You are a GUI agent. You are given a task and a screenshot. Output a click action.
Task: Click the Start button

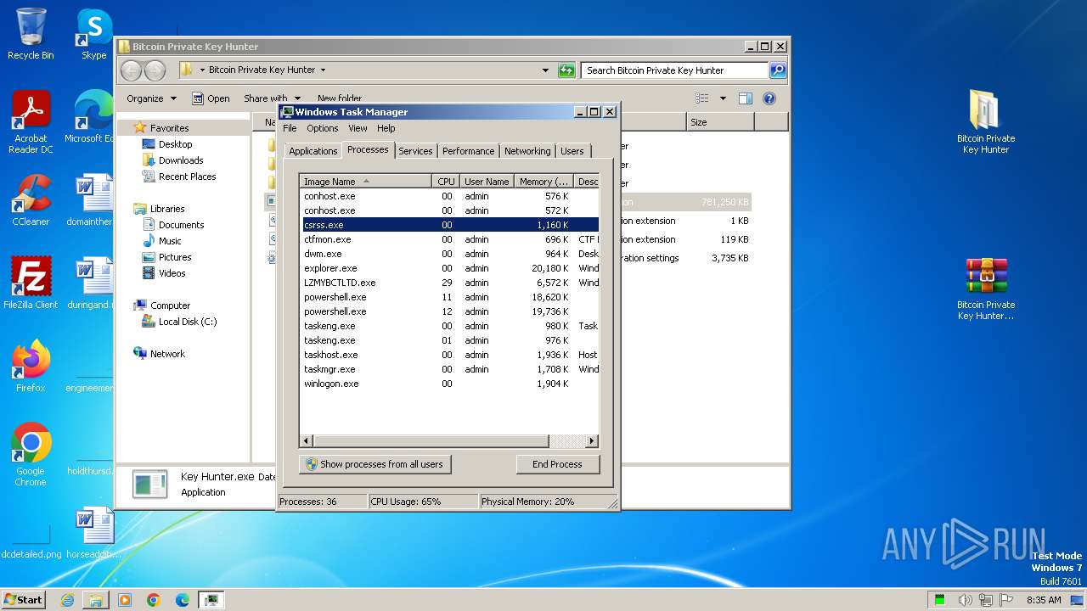(x=24, y=599)
